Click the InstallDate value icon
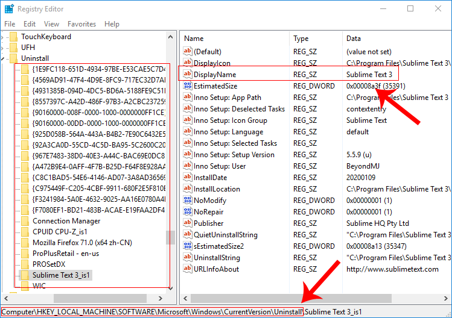 187,177
